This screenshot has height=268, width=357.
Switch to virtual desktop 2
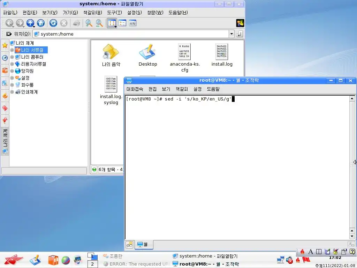[92, 264]
